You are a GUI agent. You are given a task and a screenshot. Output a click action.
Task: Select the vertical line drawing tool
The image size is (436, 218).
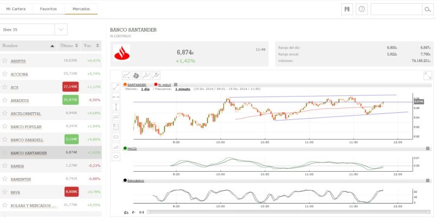[116, 107]
